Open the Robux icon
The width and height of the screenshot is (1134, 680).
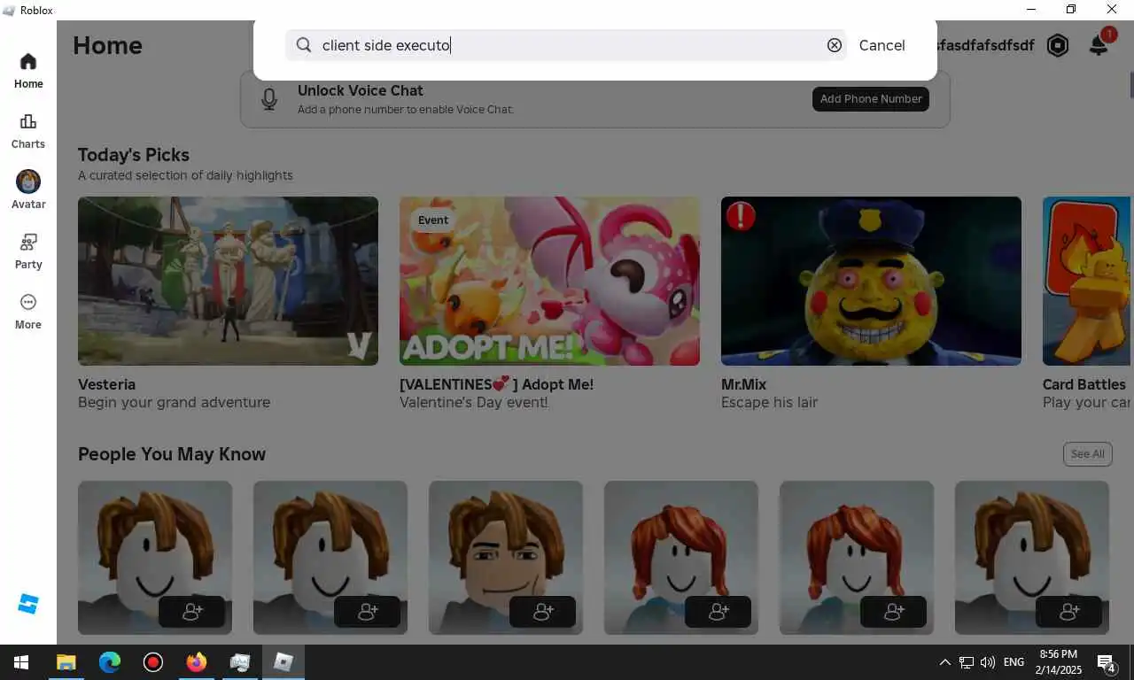(1058, 45)
